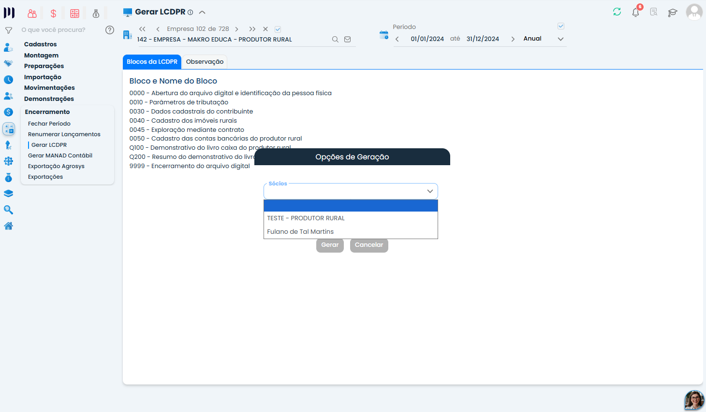
Task: Click the magnifier icon in left sidebar
Action: click(x=8, y=210)
